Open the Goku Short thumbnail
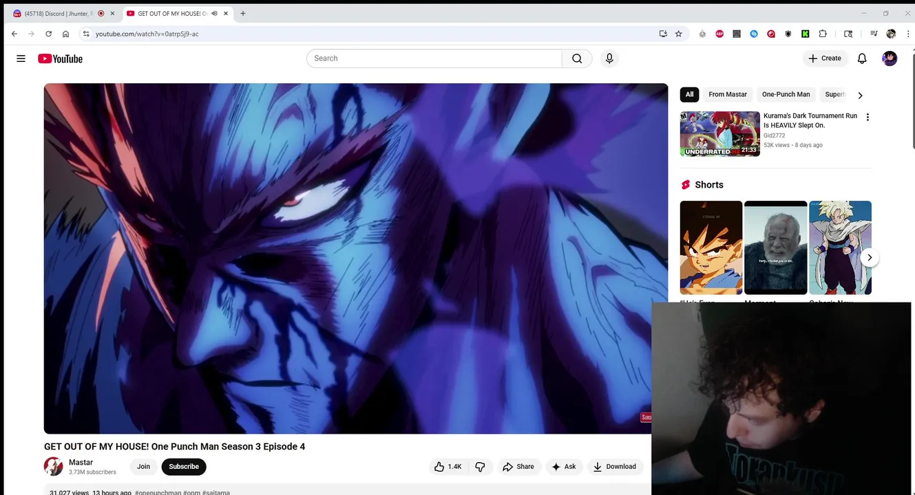Screen dimensions: 915x495 coord(711,247)
